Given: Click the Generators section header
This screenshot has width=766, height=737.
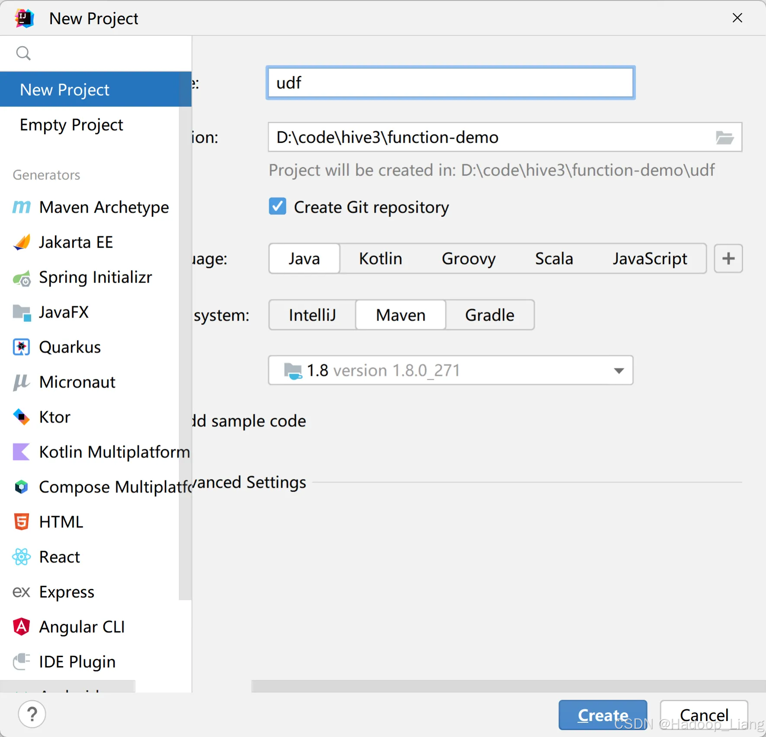Looking at the screenshot, I should (46, 175).
